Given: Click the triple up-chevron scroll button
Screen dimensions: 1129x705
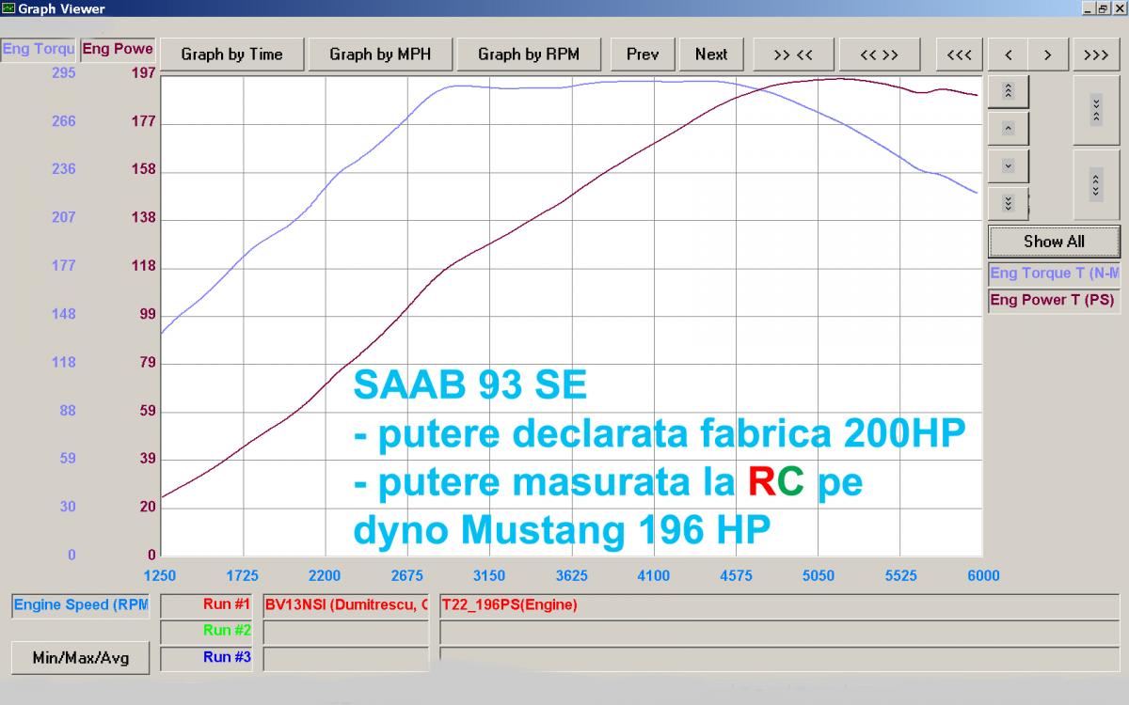Looking at the screenshot, I should click(x=1008, y=91).
